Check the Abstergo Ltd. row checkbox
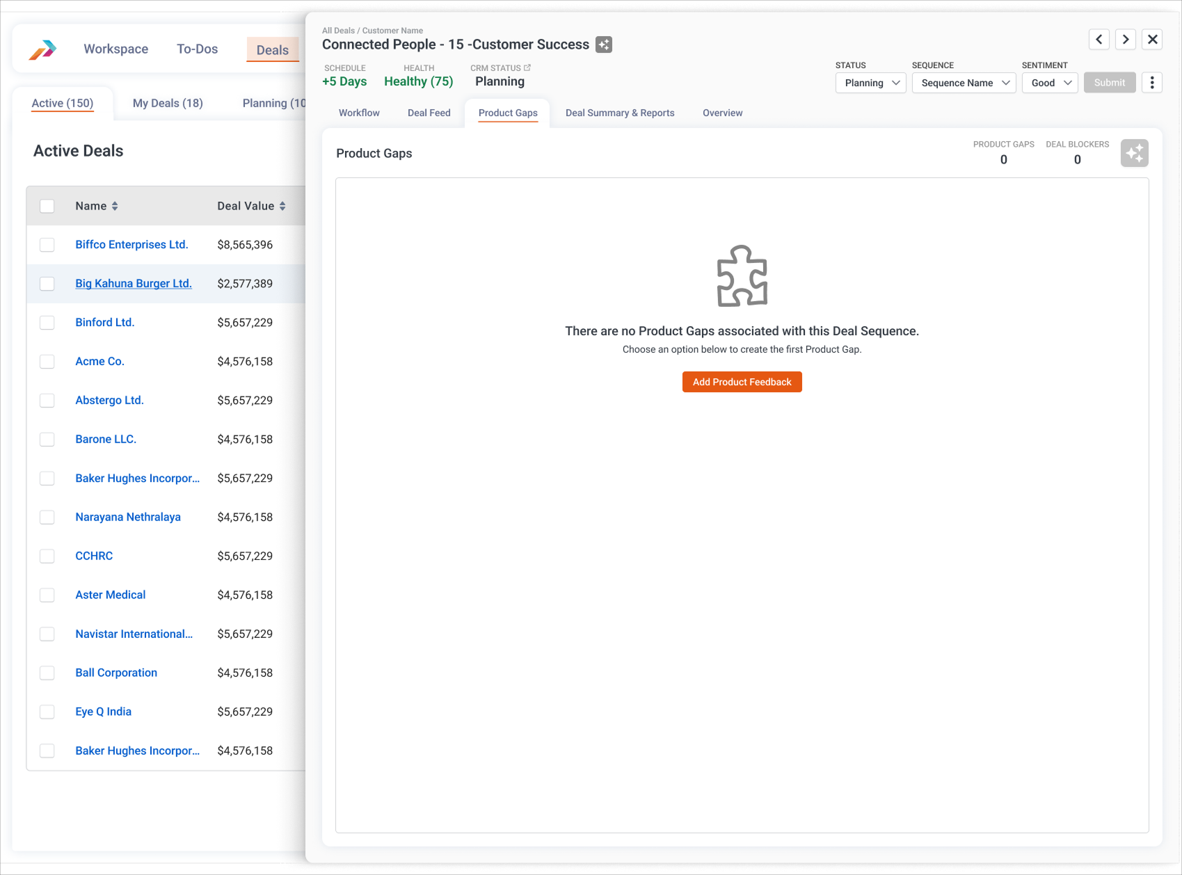Viewport: 1182px width, 875px height. (47, 401)
